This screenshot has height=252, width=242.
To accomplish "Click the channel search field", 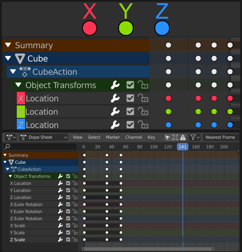I will coord(40,147).
